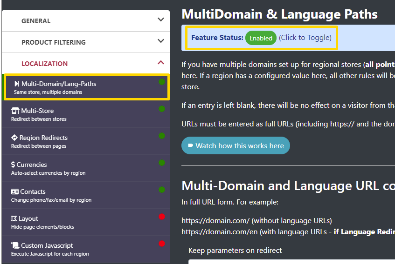Click green status dot for Region Redirects
395x264 pixels.
click(162, 136)
